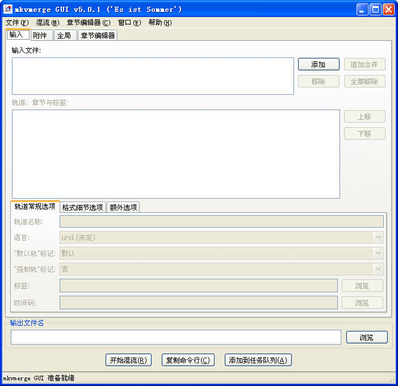Click the 添加到任务队列(A) button
The image size is (398, 386).
click(258, 360)
